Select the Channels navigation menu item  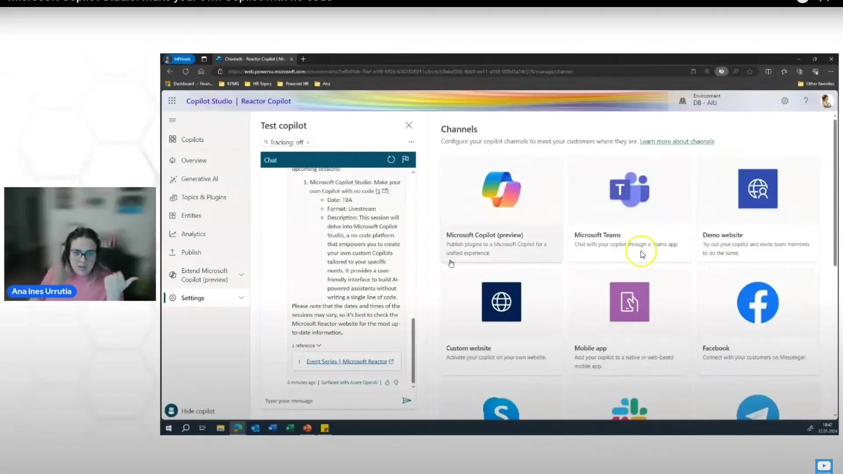click(x=458, y=129)
